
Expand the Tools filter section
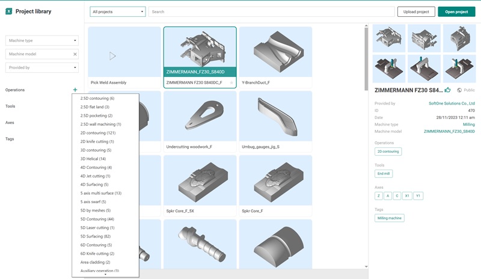(x=10, y=106)
